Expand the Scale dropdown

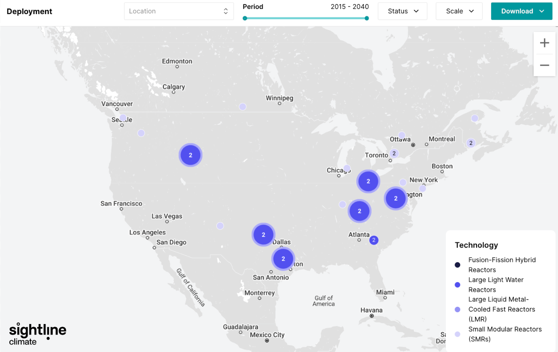[459, 11]
